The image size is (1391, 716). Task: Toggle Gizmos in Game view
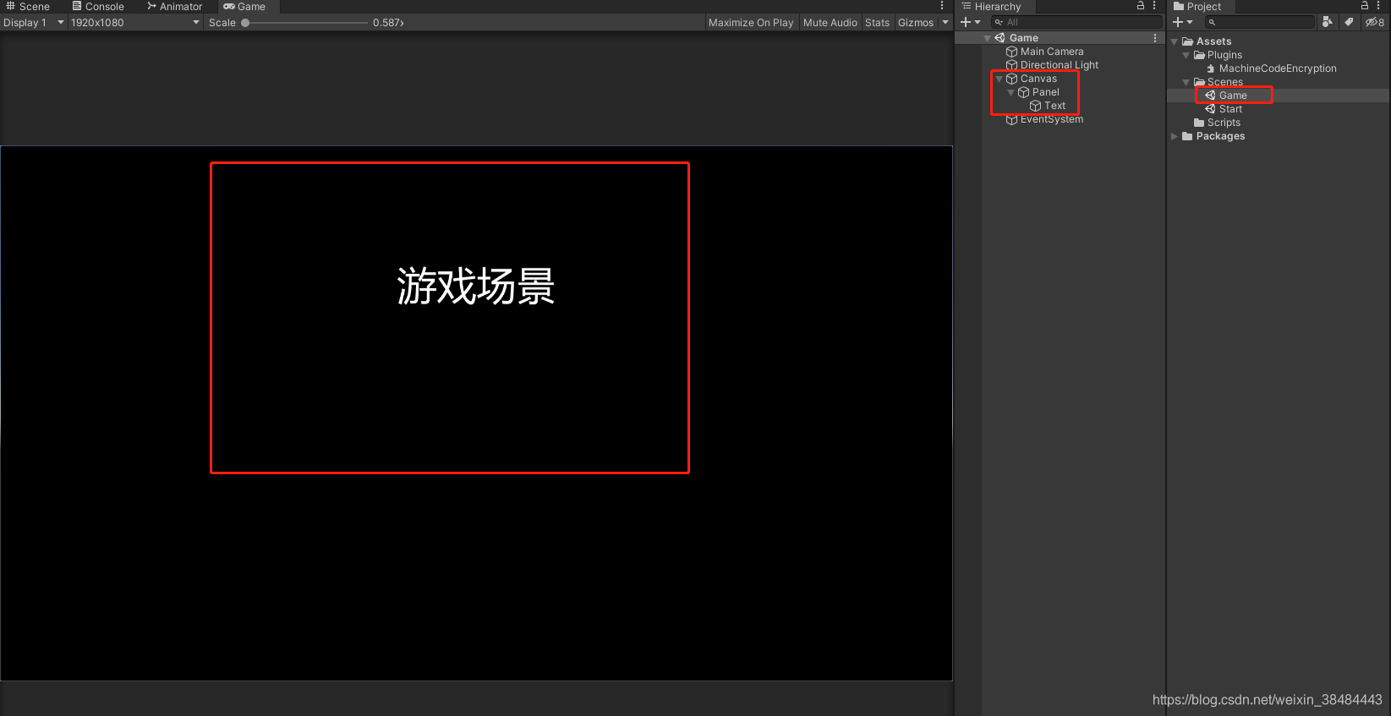(x=916, y=23)
